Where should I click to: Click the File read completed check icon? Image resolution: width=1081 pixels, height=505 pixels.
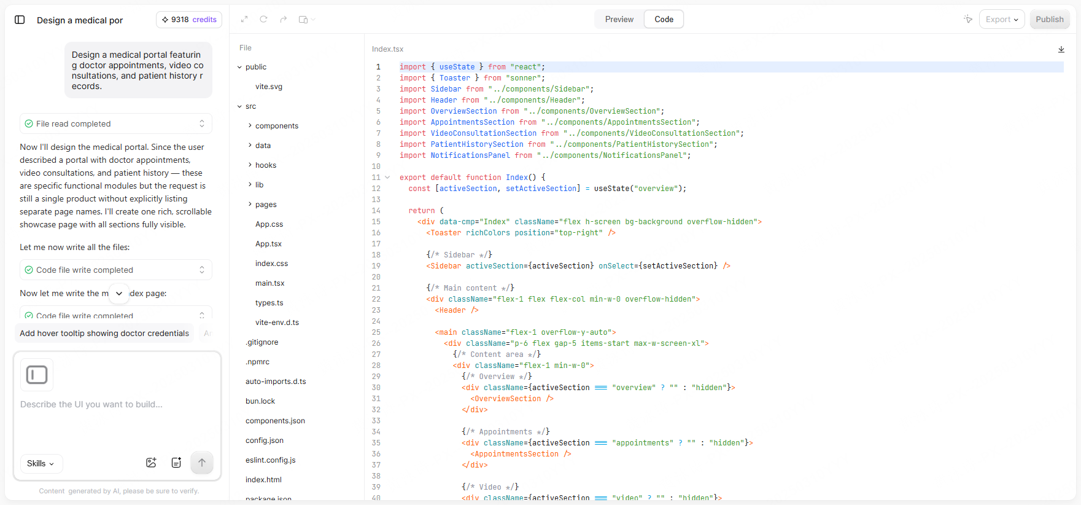pyautogui.click(x=29, y=123)
